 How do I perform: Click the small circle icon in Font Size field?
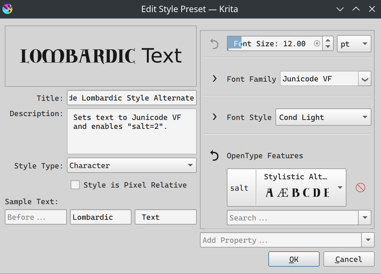click(x=317, y=44)
